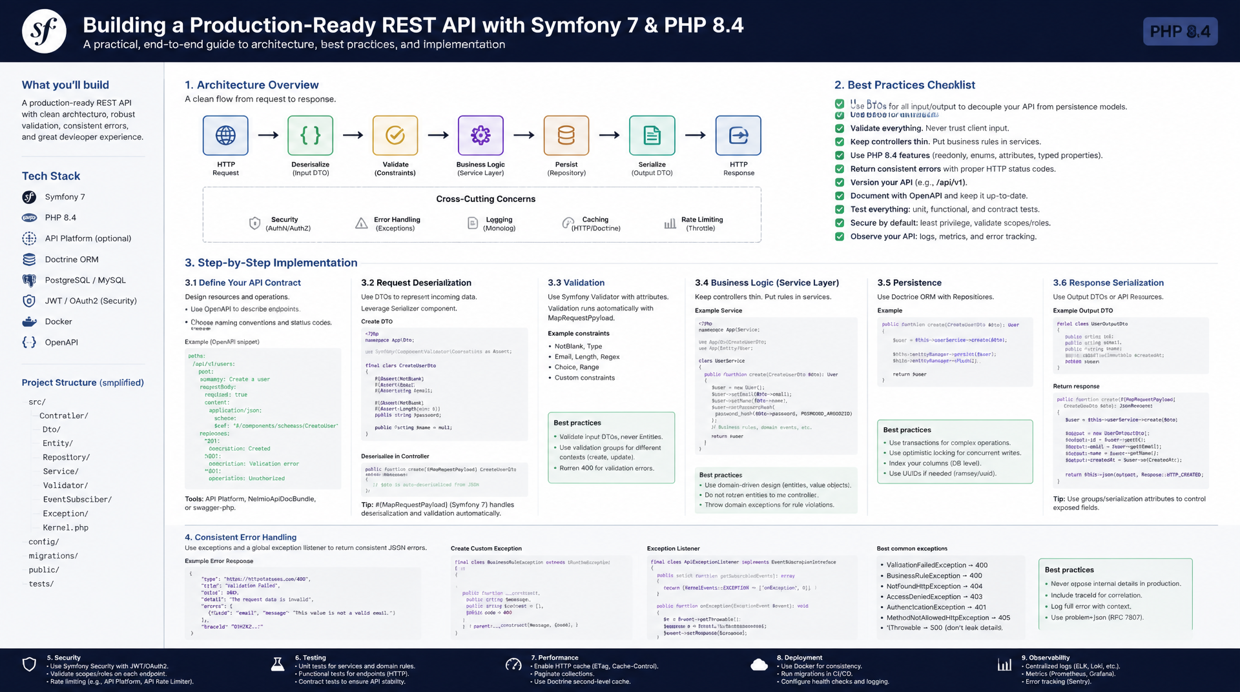
Task: Open the EventSubscriber/ folder in the tree
Action: [77, 500]
